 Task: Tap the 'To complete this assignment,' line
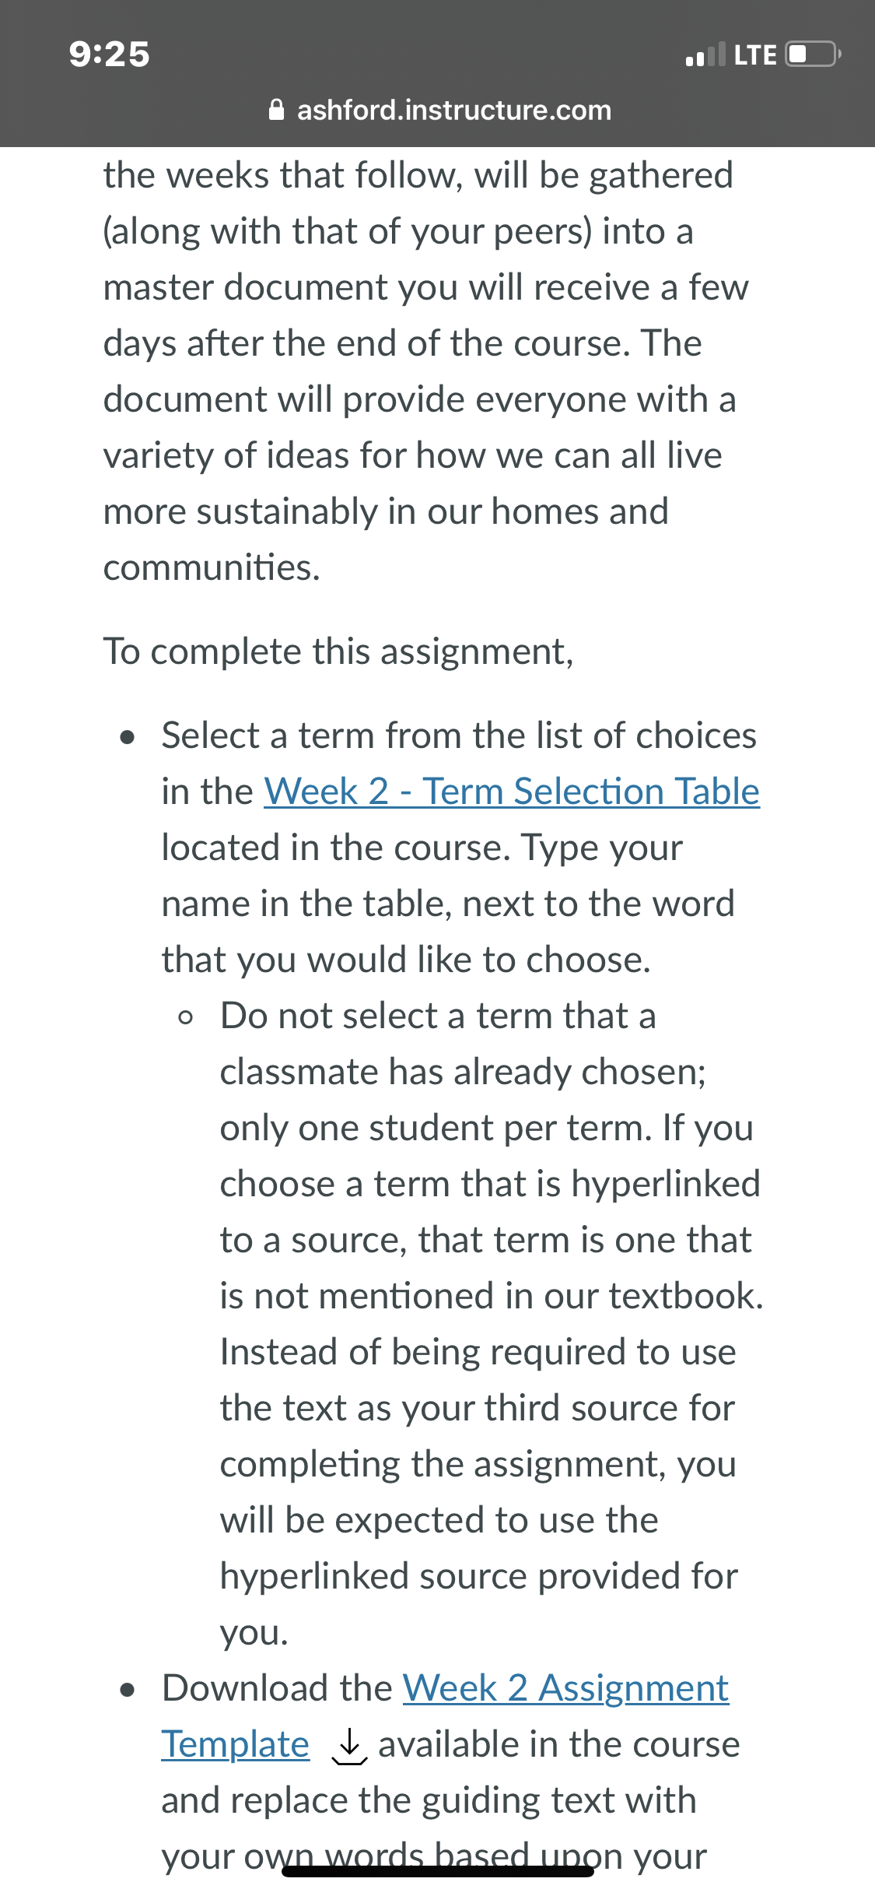pyautogui.click(x=338, y=651)
